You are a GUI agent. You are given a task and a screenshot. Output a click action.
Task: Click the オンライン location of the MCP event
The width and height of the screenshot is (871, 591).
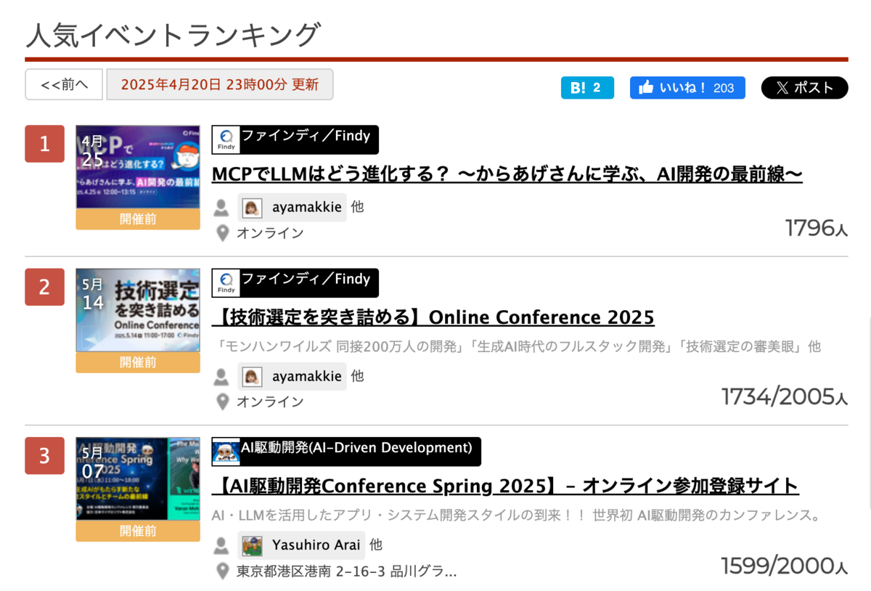pyautogui.click(x=270, y=233)
